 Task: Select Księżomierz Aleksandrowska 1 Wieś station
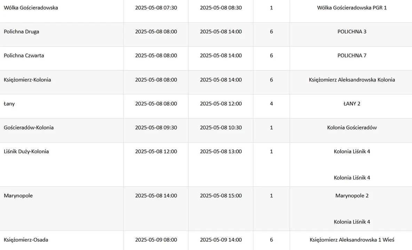pyautogui.click(x=352, y=240)
